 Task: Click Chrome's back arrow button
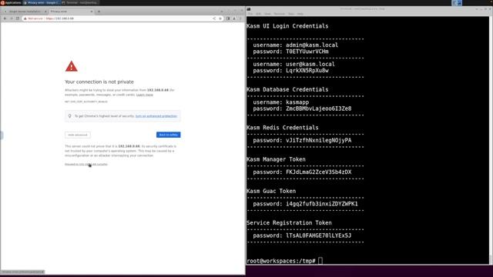[x=5, y=18]
